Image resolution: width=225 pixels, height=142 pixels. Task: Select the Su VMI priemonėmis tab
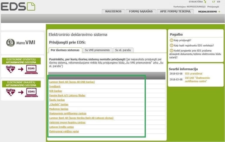tap(97, 50)
